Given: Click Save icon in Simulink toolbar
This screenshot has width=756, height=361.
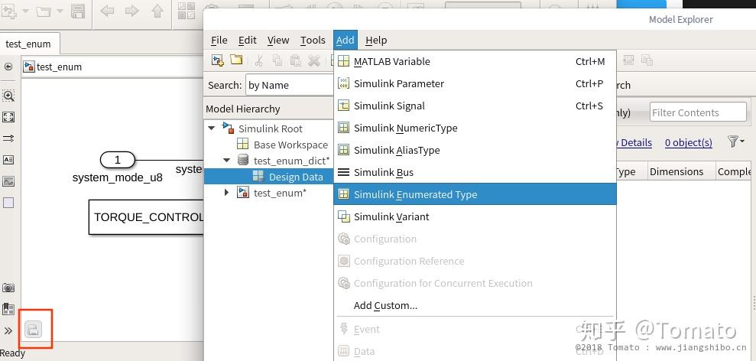Looking at the screenshot, I should pos(78,11).
